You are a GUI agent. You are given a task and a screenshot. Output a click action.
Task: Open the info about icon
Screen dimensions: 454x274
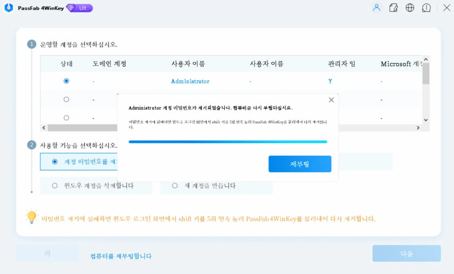(426, 8)
